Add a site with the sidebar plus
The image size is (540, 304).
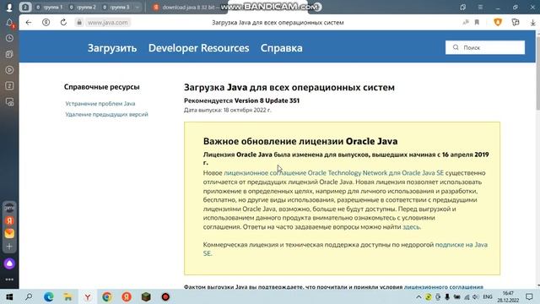[x=9, y=247]
